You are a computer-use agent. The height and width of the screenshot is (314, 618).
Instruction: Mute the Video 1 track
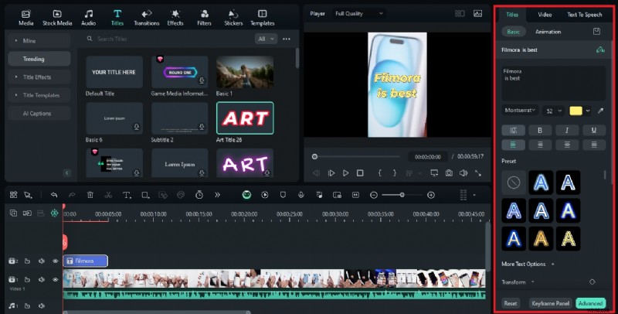[x=42, y=280]
